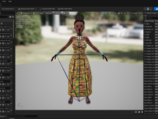Screen dimensions: 158x119
Task: Save details panel view icon
Action: click(10, 17)
